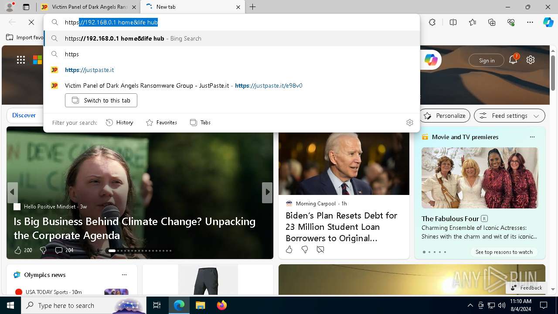Switch to Victim Panel of Dark Angels tab
The width and height of the screenshot is (558, 314).
89,7
